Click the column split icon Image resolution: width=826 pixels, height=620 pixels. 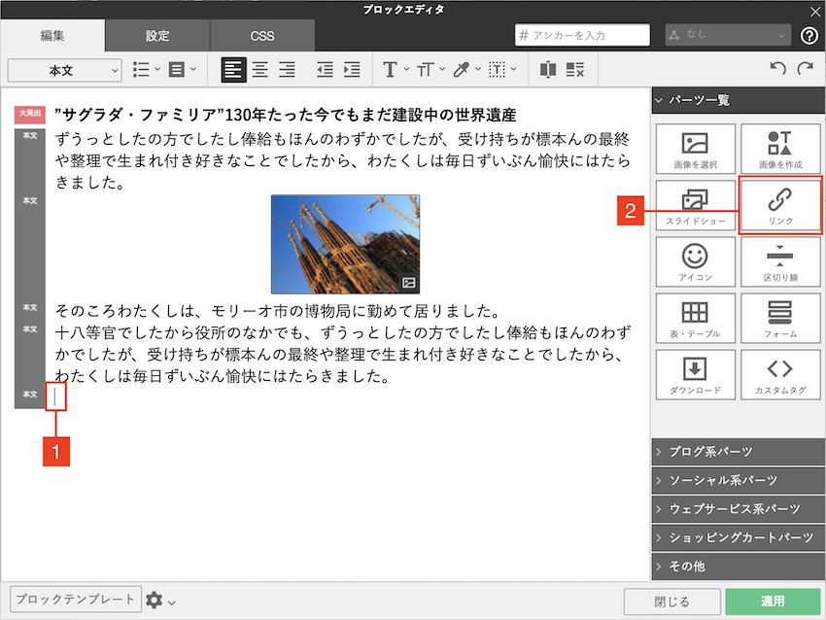point(548,70)
